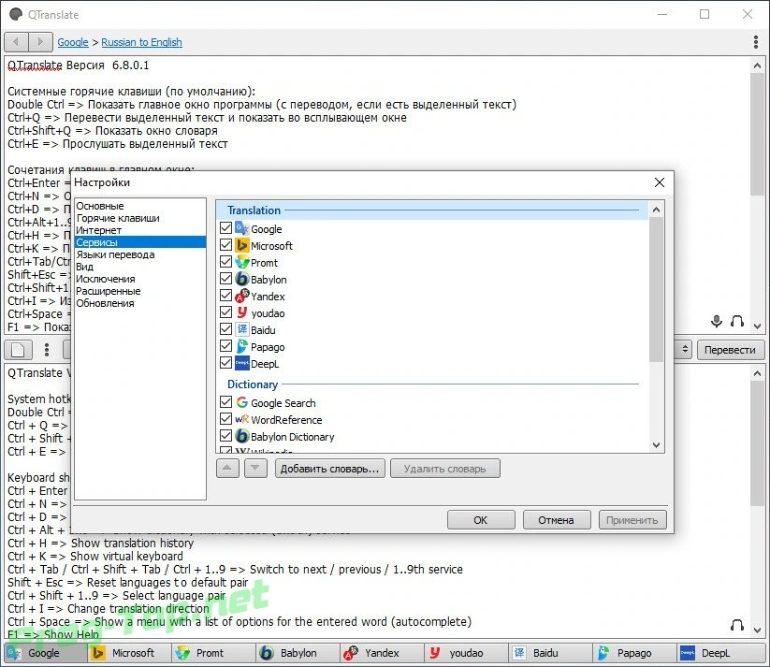This screenshot has height=667, width=770.
Task: Open Вид settings category
Action: point(140,267)
